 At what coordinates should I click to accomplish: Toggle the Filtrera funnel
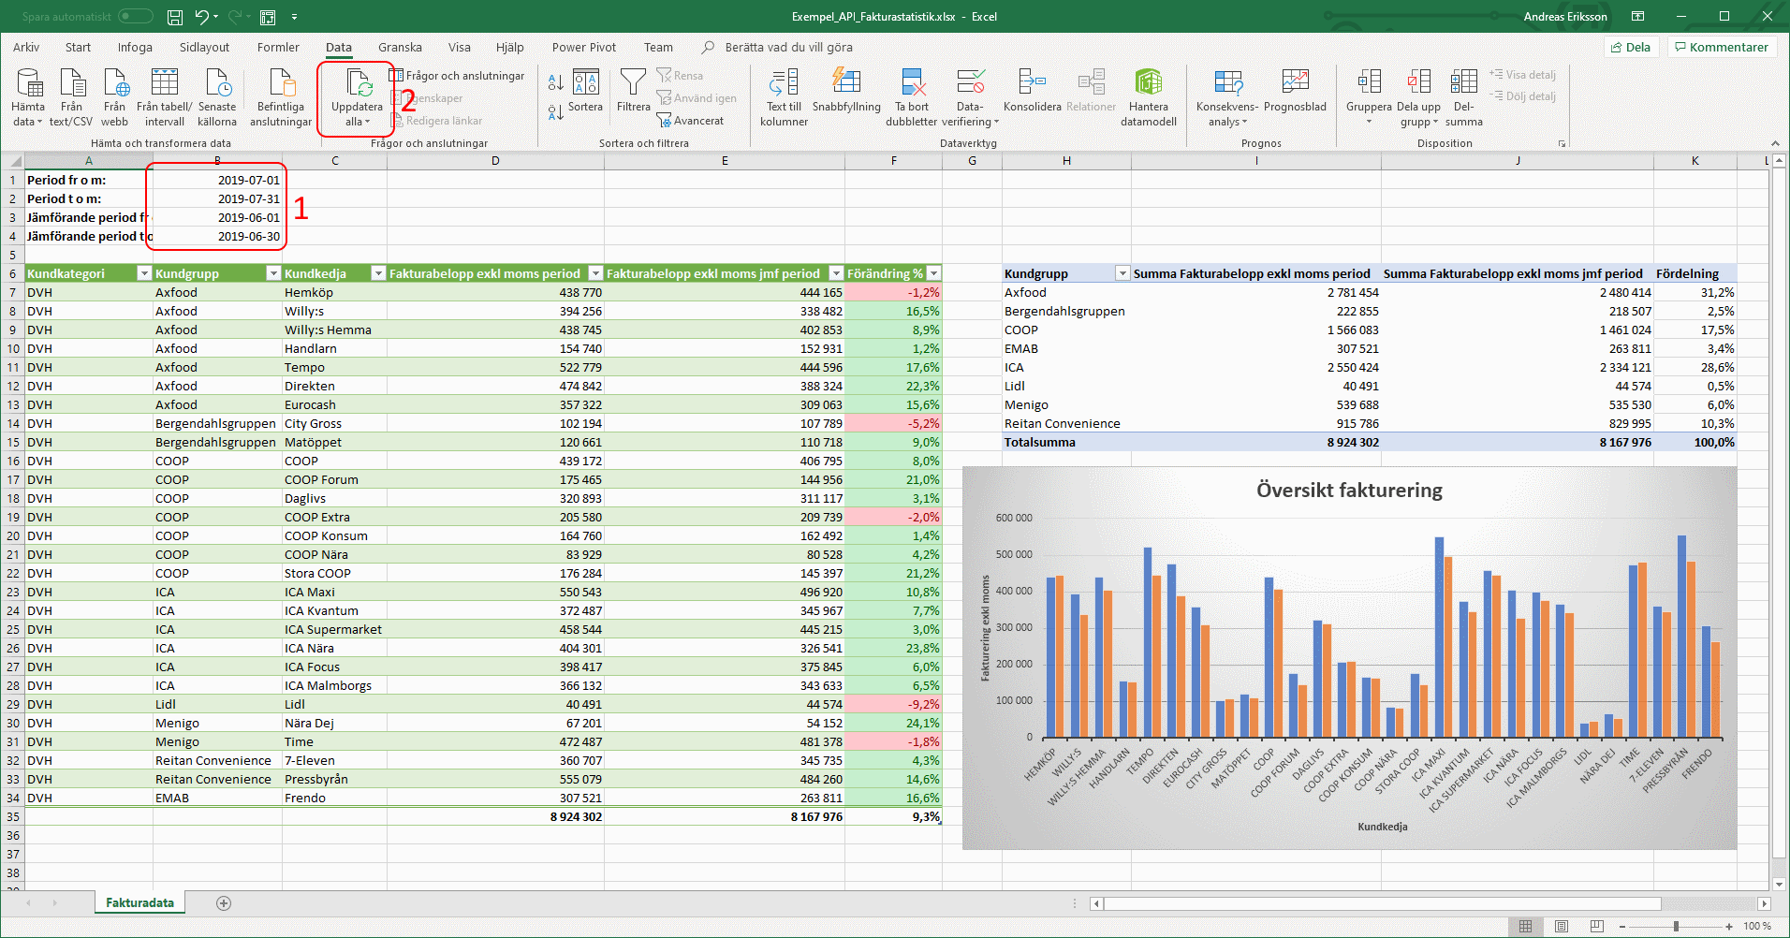click(633, 91)
